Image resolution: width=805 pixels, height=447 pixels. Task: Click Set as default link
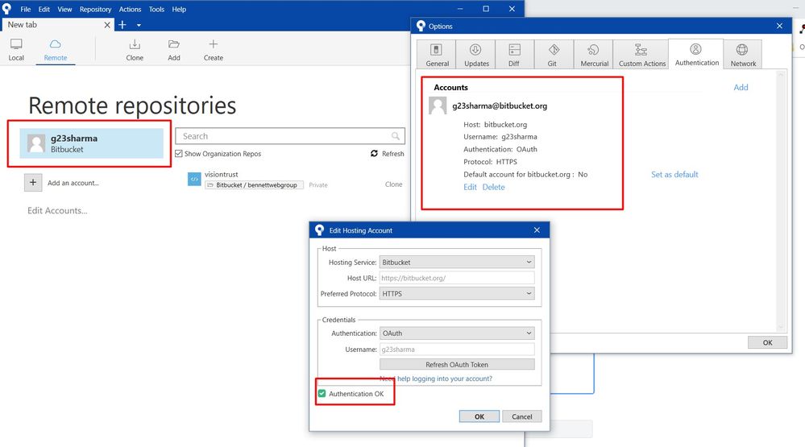point(674,175)
